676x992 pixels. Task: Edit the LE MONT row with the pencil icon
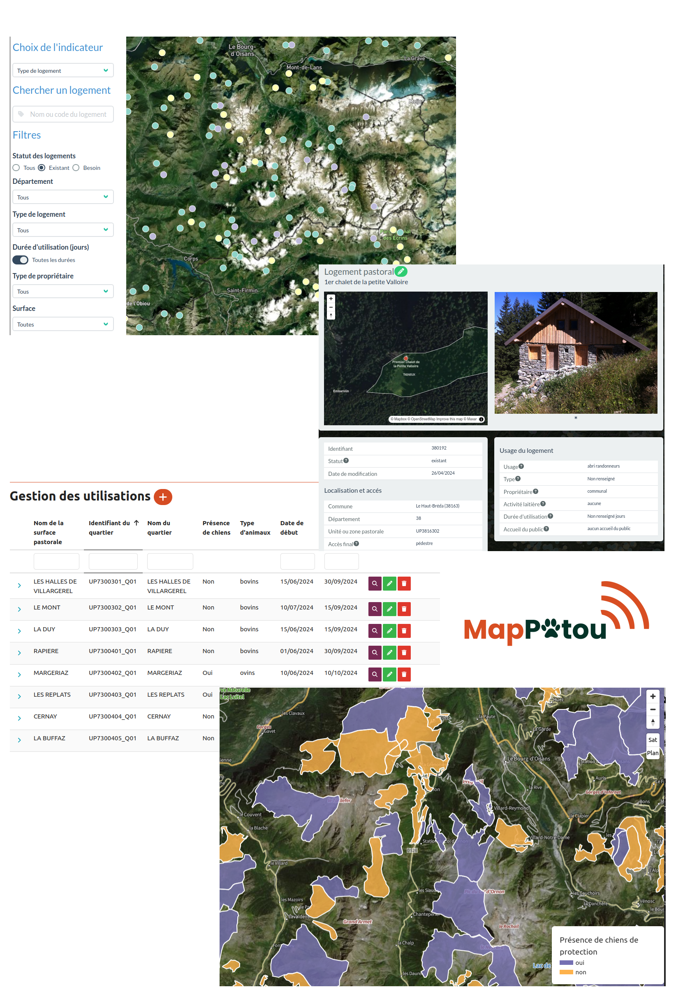pyautogui.click(x=389, y=609)
